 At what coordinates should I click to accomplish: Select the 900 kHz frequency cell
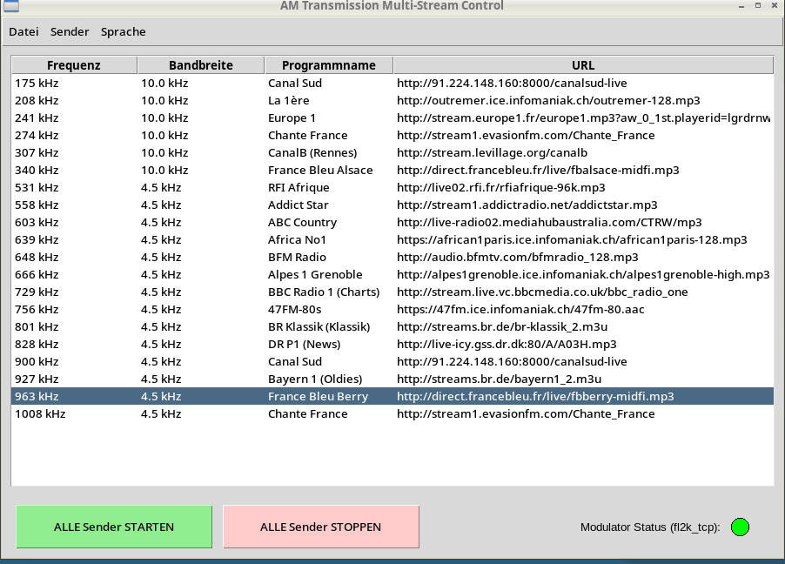(x=37, y=362)
